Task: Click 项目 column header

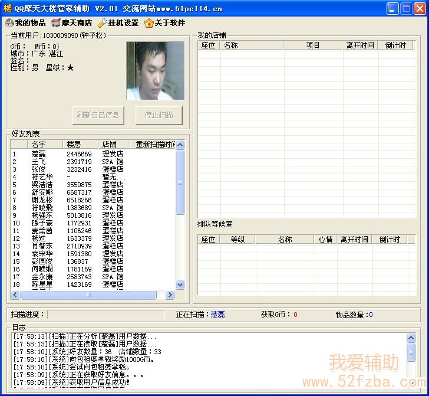Action: [313, 45]
